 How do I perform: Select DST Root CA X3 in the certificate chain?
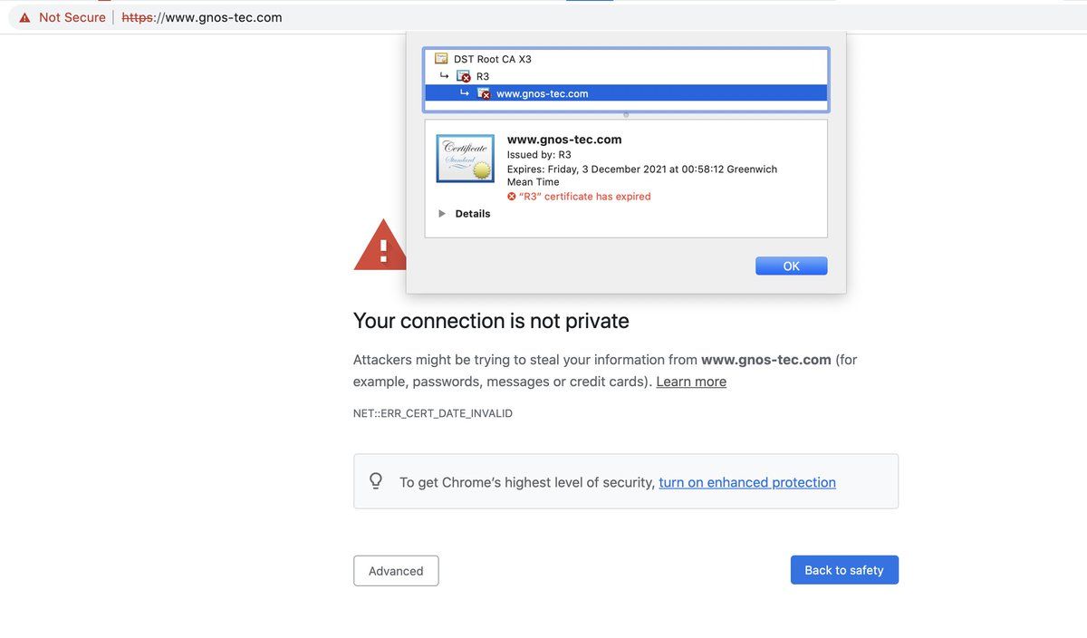click(493, 59)
